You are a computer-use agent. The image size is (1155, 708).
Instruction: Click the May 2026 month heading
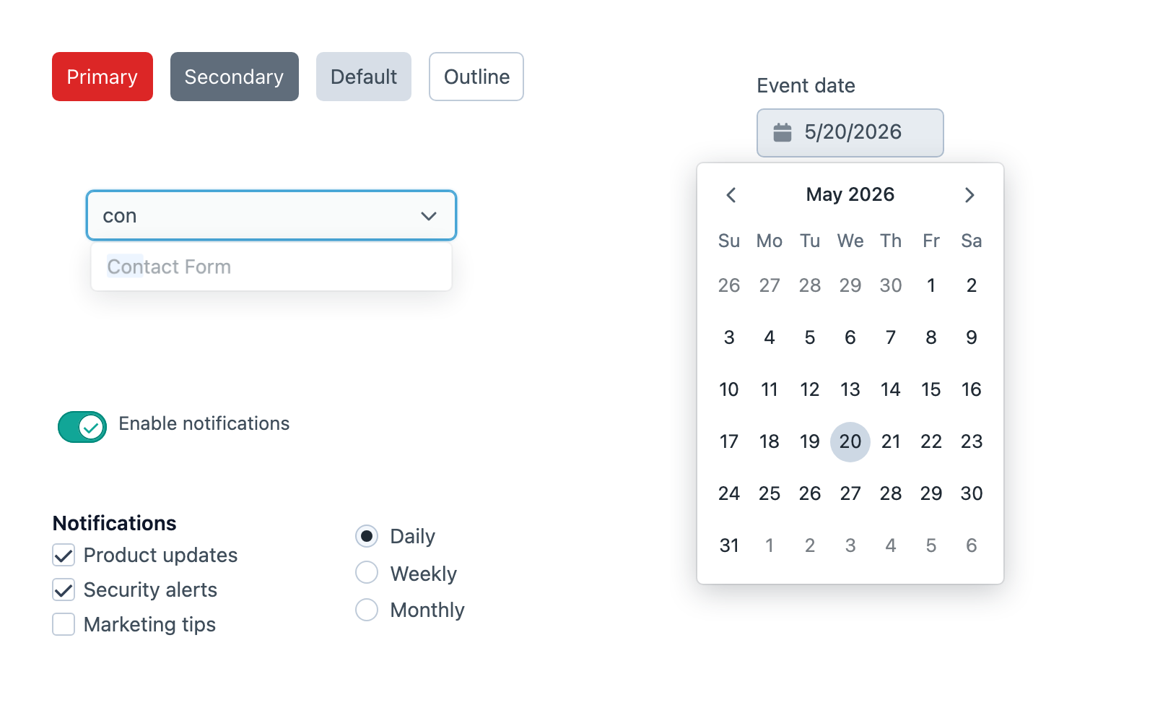pos(850,194)
